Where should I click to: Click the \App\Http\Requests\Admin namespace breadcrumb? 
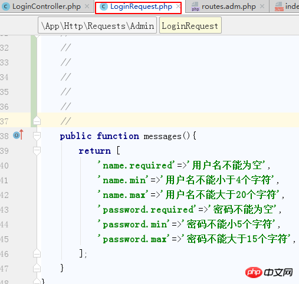click(x=97, y=25)
